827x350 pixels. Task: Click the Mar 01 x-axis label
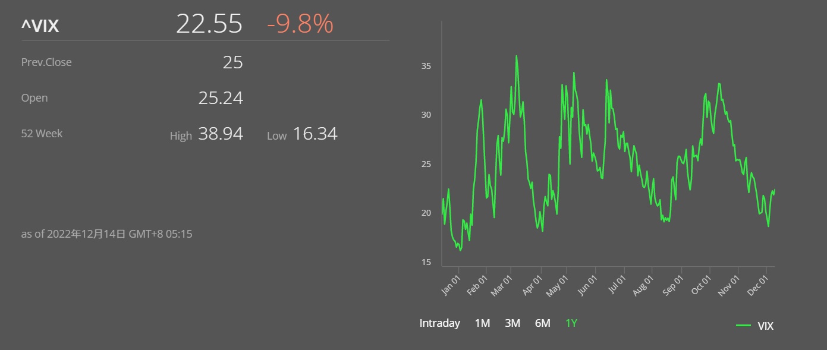(x=502, y=284)
